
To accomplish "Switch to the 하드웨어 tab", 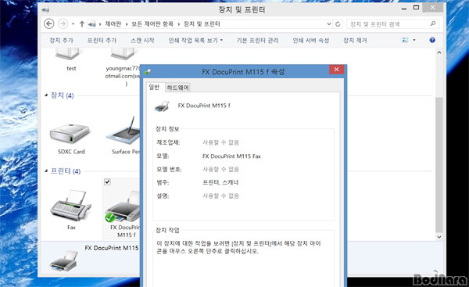I will point(177,88).
